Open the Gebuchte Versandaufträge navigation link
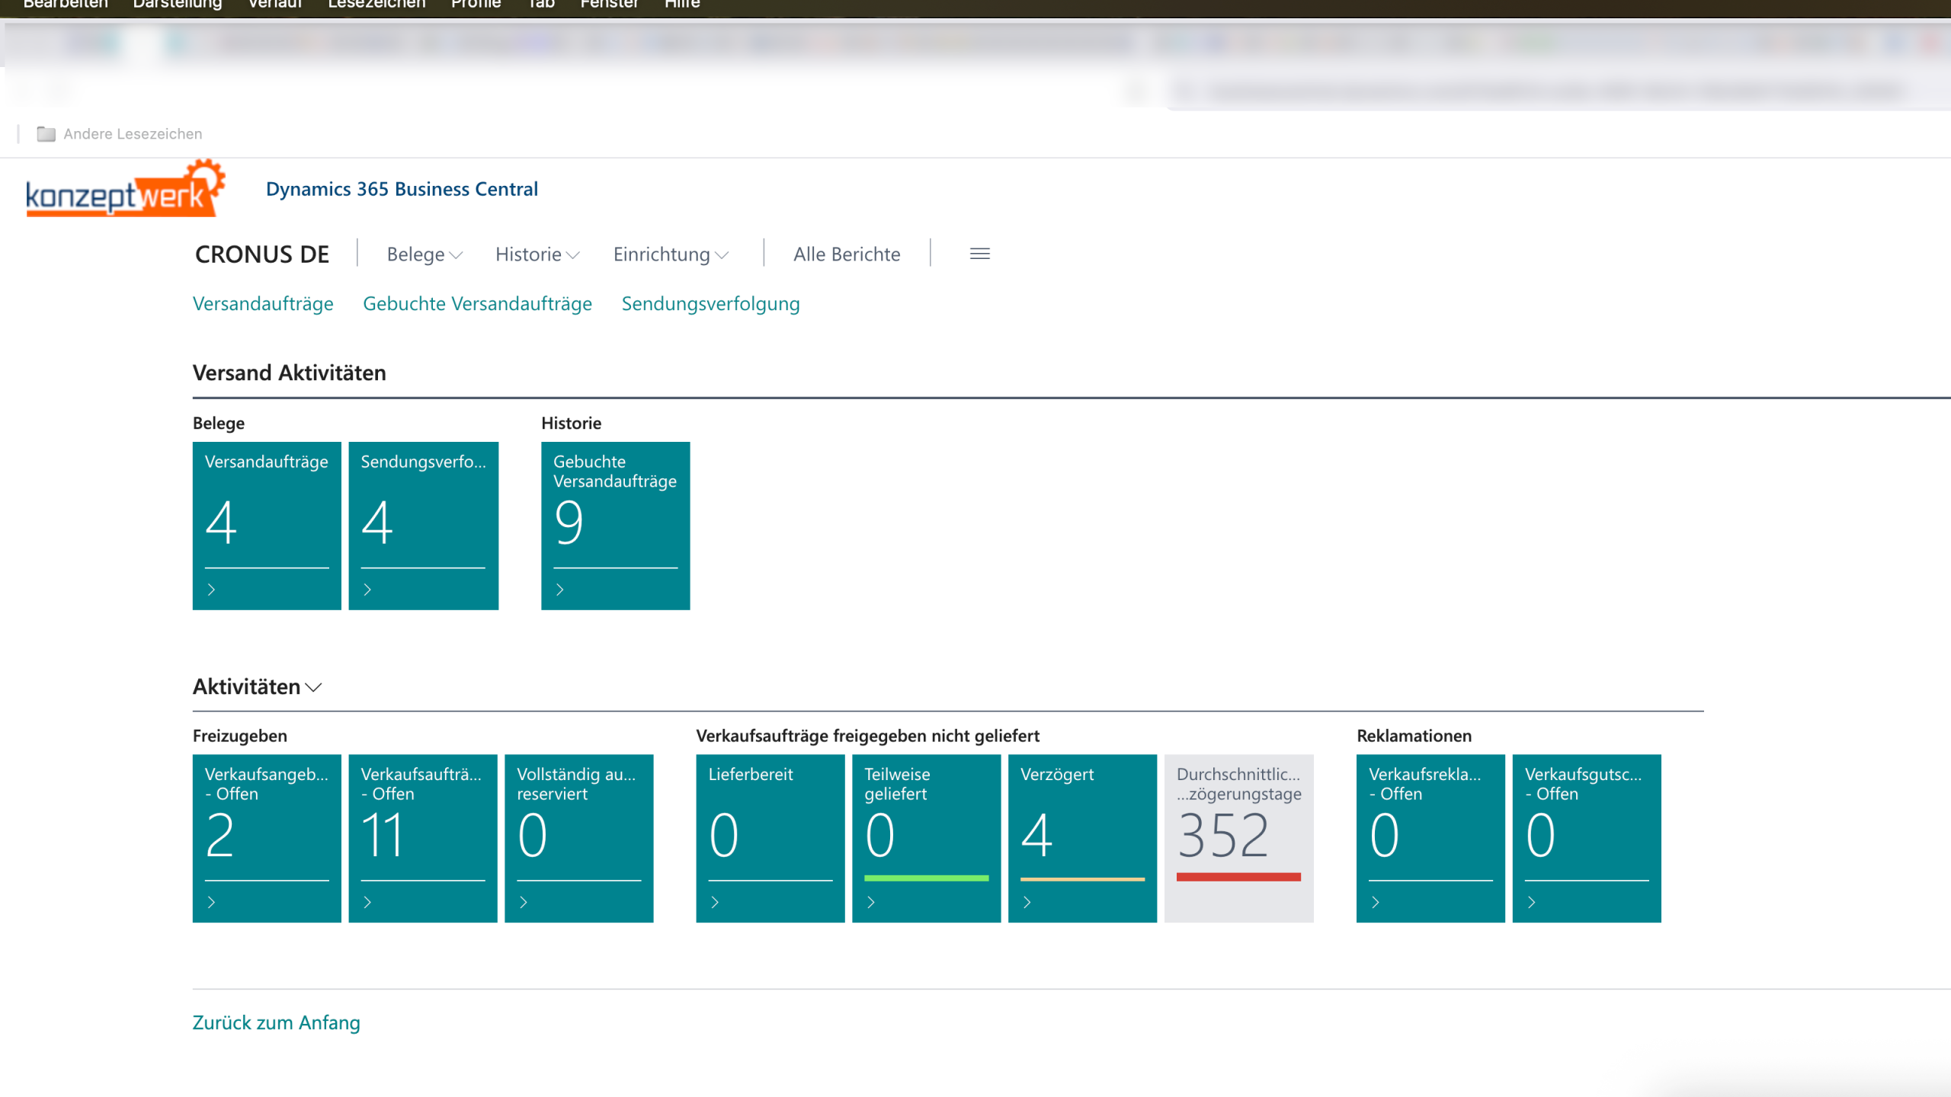The image size is (1951, 1097). point(477,303)
